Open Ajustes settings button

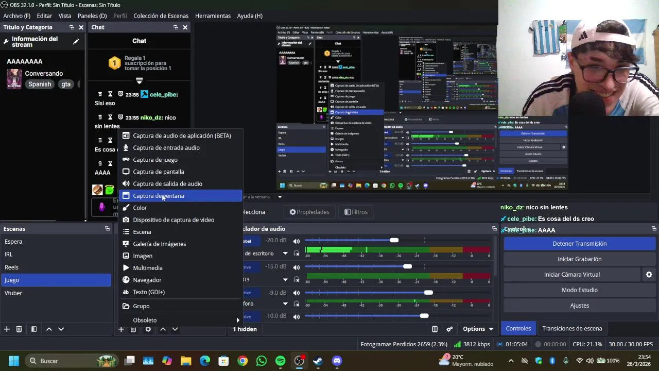click(579, 306)
